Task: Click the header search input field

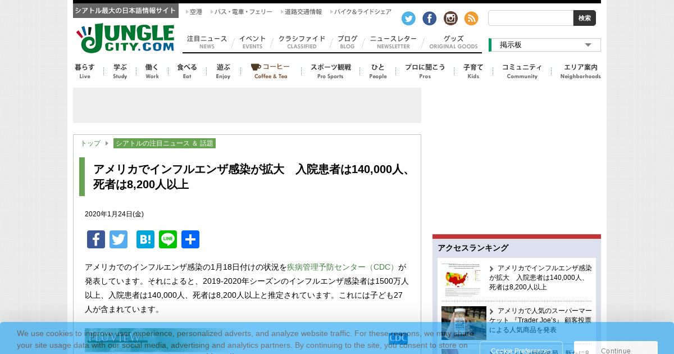Action: 531,18
